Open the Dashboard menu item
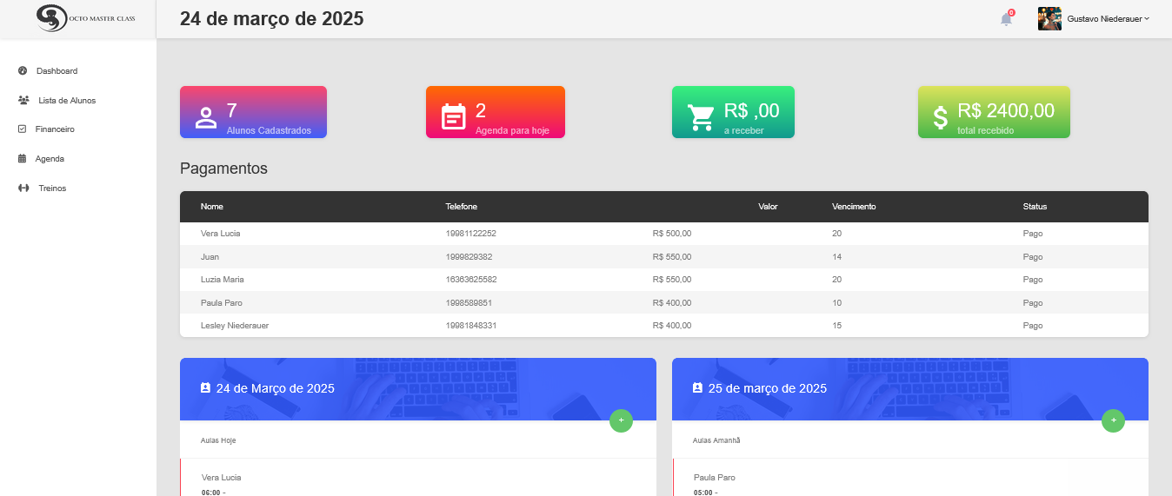1172x496 pixels. [x=57, y=71]
